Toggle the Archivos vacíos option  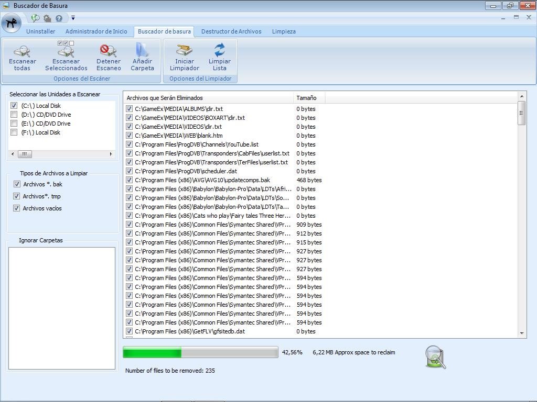point(16,208)
